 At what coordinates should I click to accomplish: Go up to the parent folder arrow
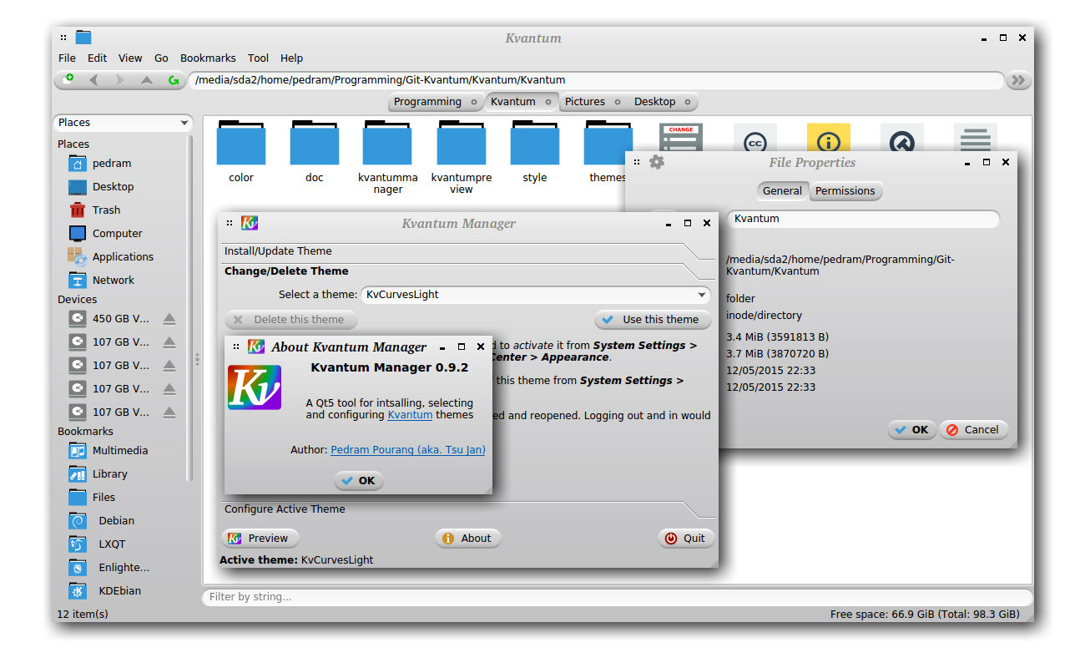[147, 80]
